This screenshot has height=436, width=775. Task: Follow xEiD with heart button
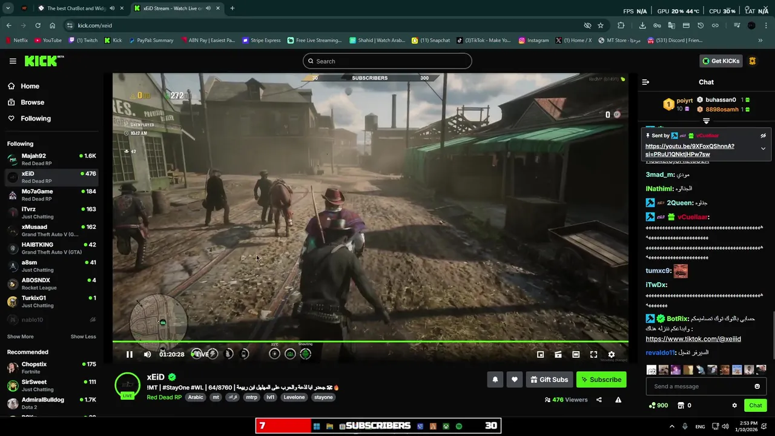tap(515, 380)
